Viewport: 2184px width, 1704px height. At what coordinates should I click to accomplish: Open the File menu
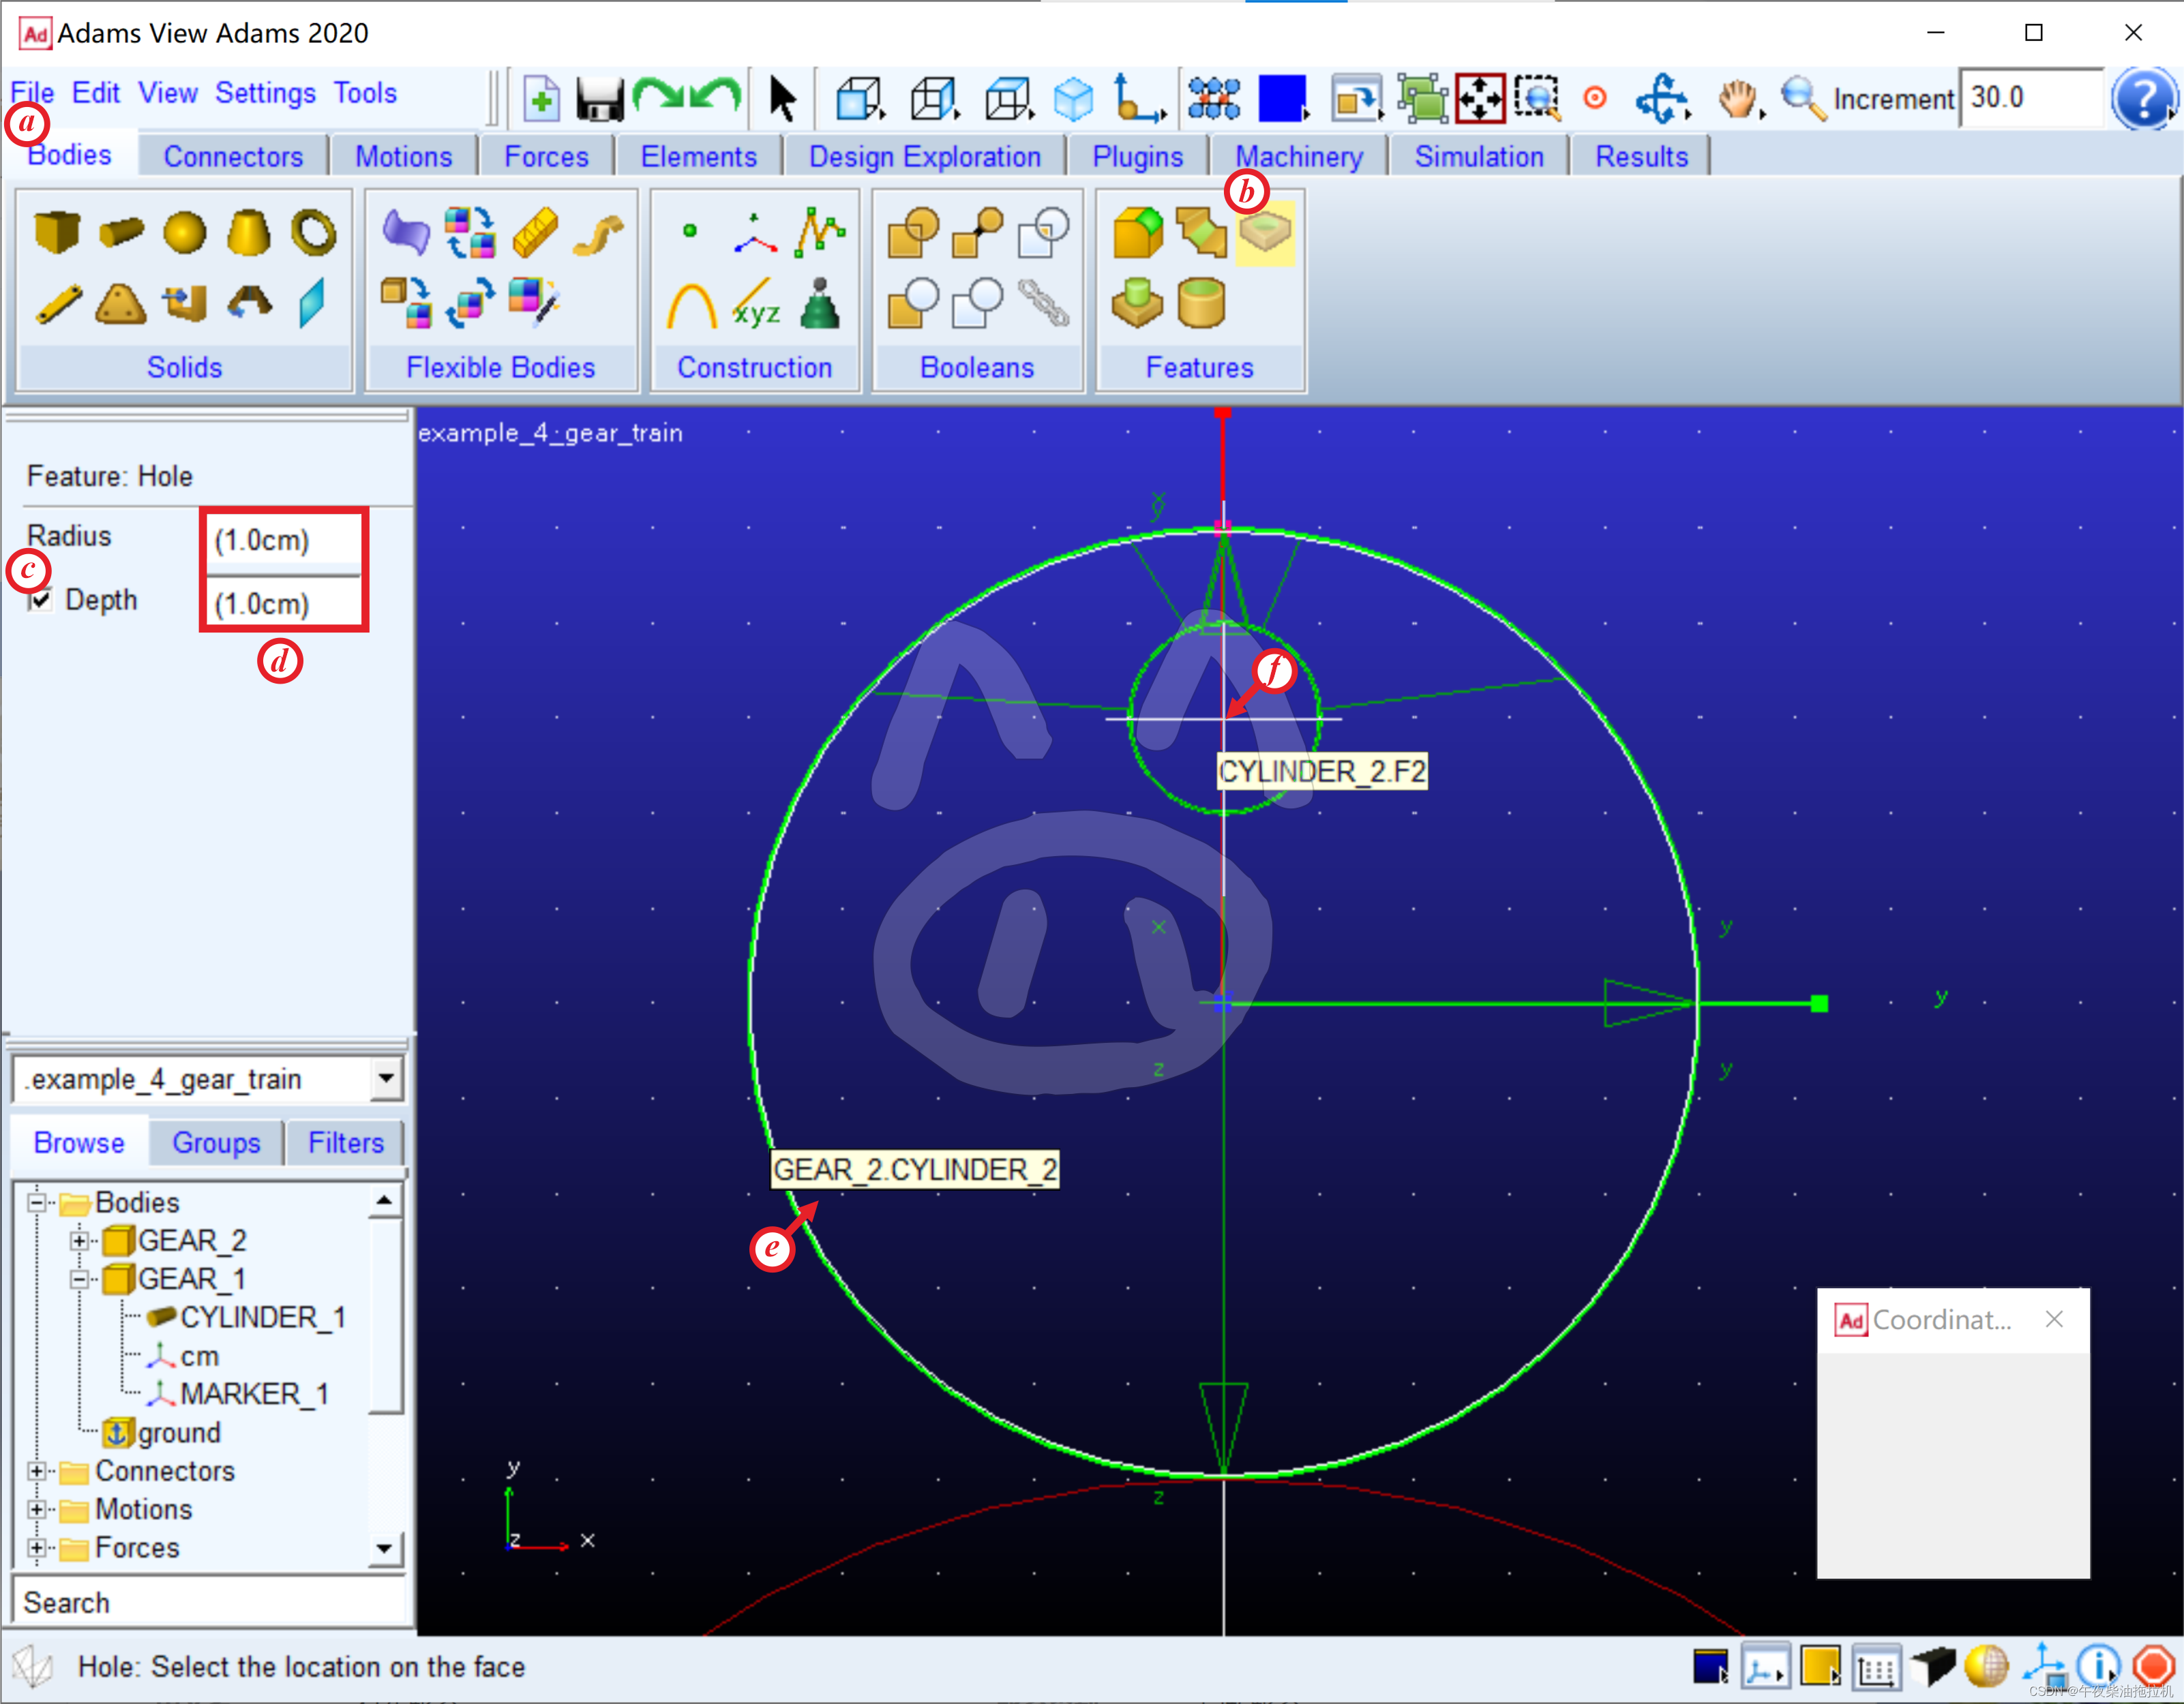pos(32,93)
